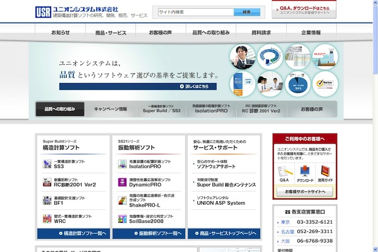Click お客様サポートサイトへ button
The width and height of the screenshot is (378, 252).
(305, 192)
